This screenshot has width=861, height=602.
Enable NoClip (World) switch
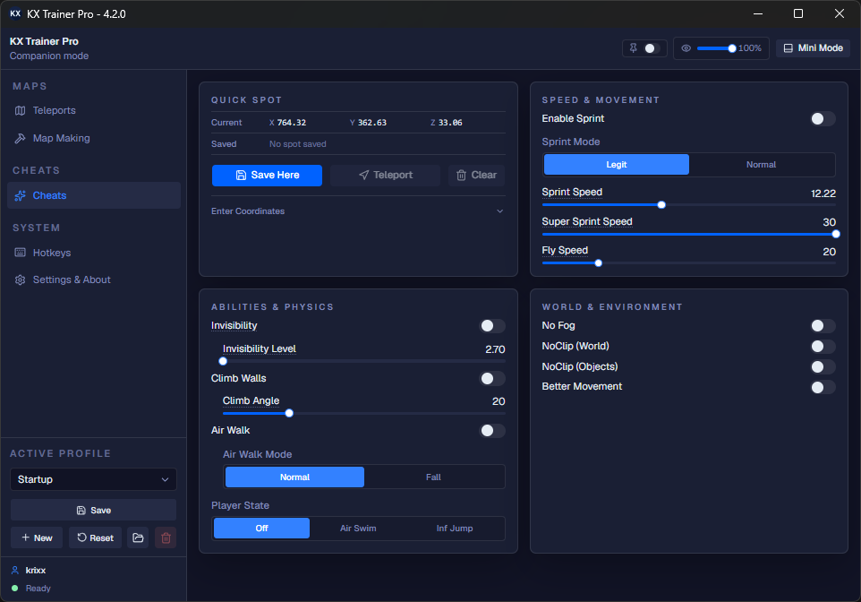tap(823, 347)
